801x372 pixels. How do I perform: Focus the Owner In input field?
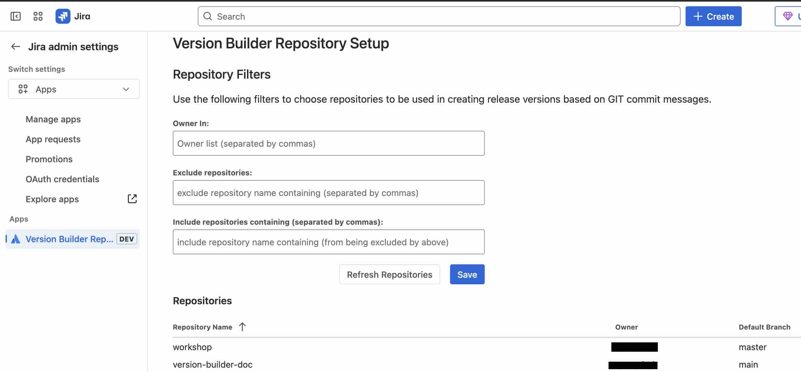pyautogui.click(x=329, y=143)
